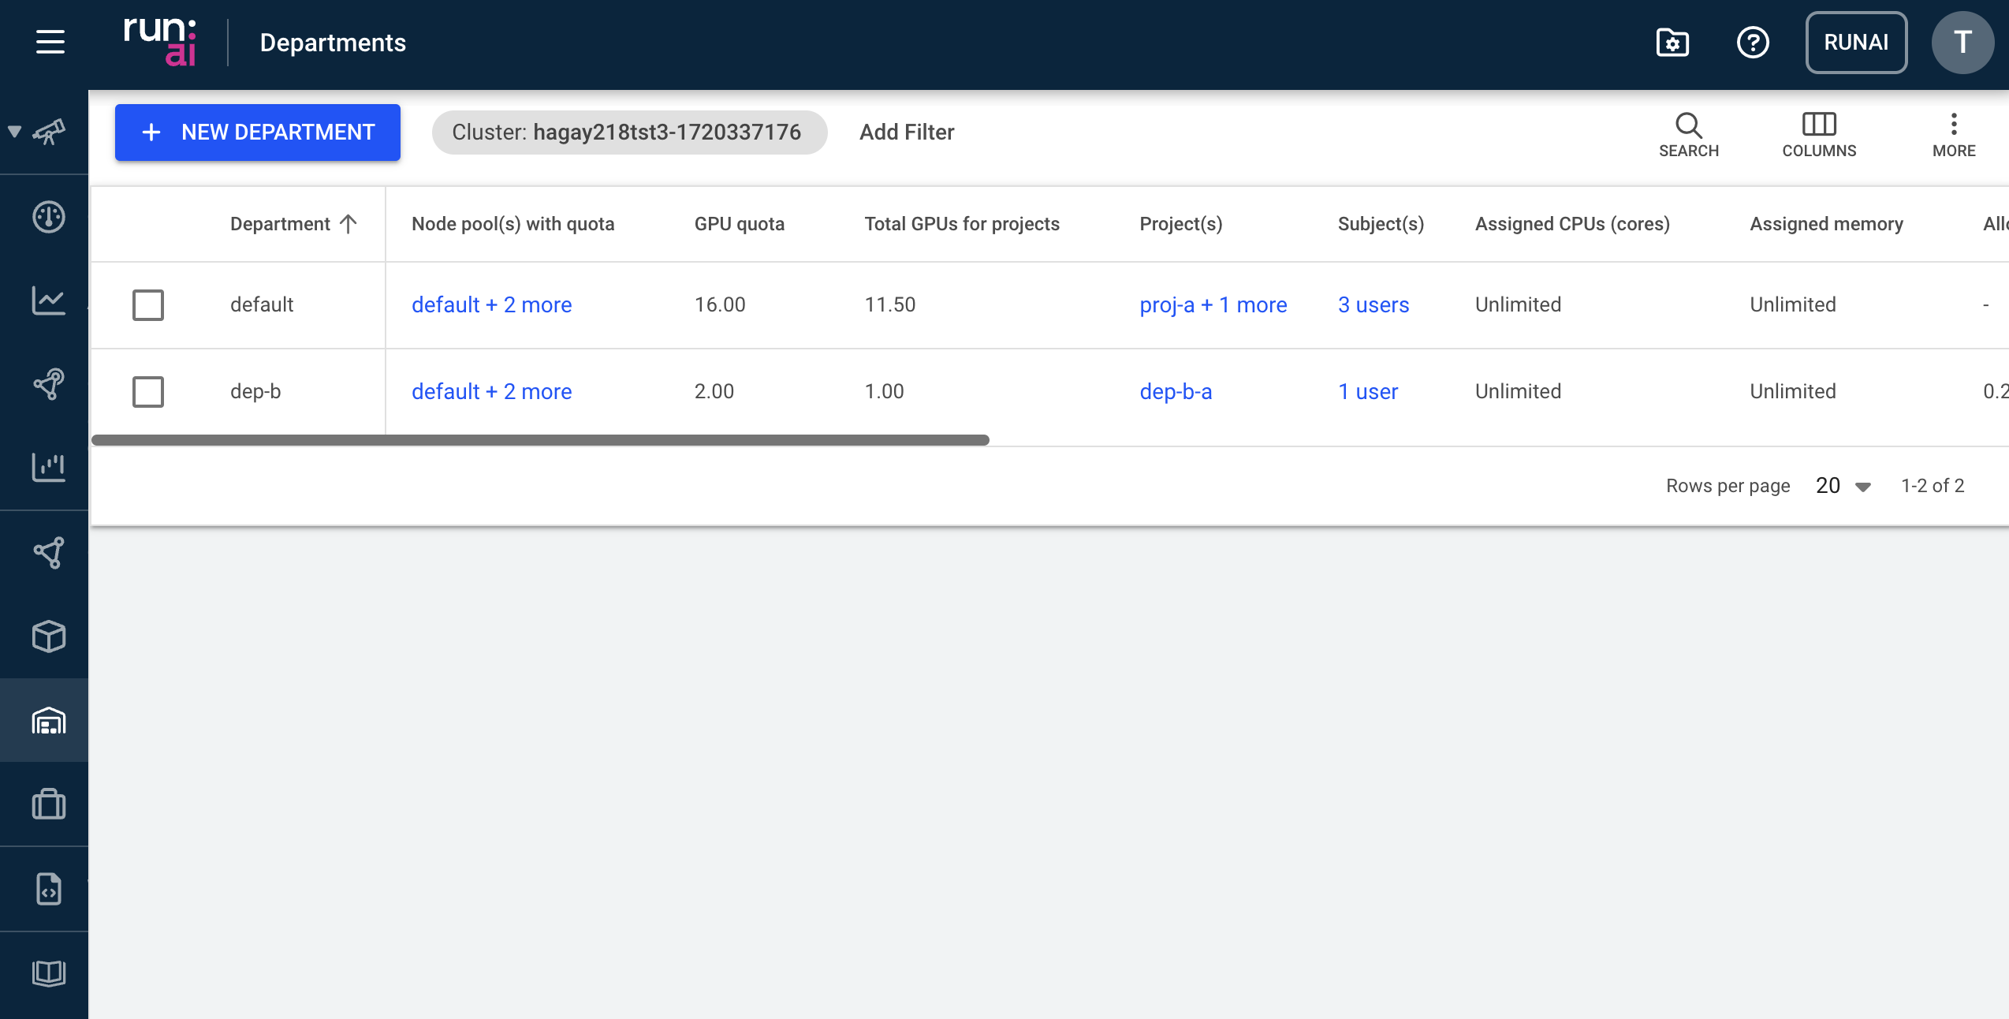Click the Assigned memory column header

1826,224
